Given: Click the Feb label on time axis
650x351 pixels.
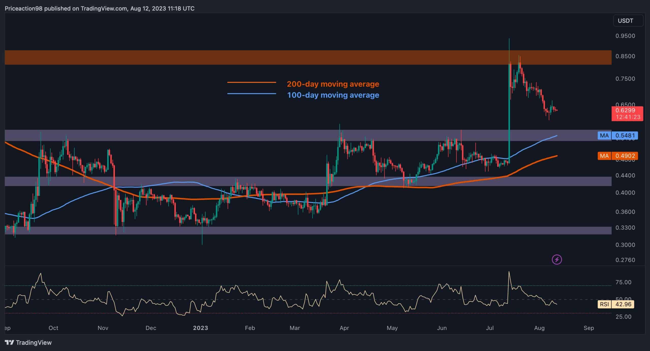Looking at the screenshot, I should 250,328.
